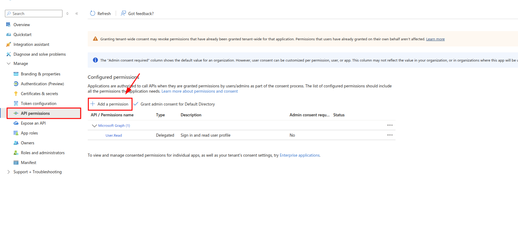This screenshot has width=518, height=249.
Task: Expand the Support + Troubleshooting chevron
Action: point(9,172)
